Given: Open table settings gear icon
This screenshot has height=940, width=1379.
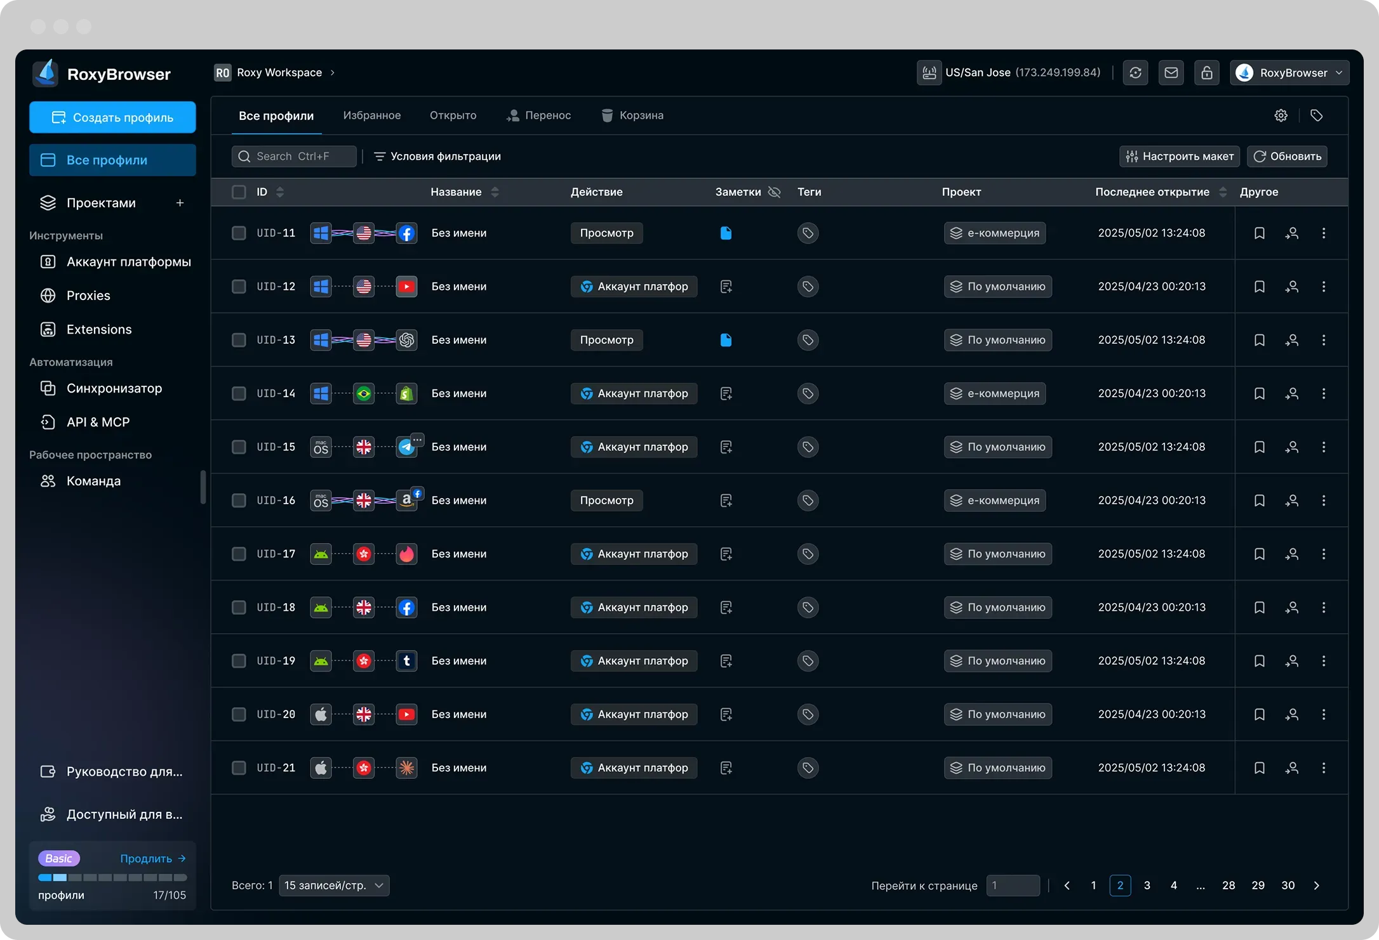Looking at the screenshot, I should (1281, 115).
